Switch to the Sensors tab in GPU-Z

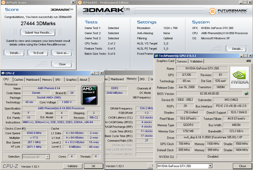pos(182,61)
